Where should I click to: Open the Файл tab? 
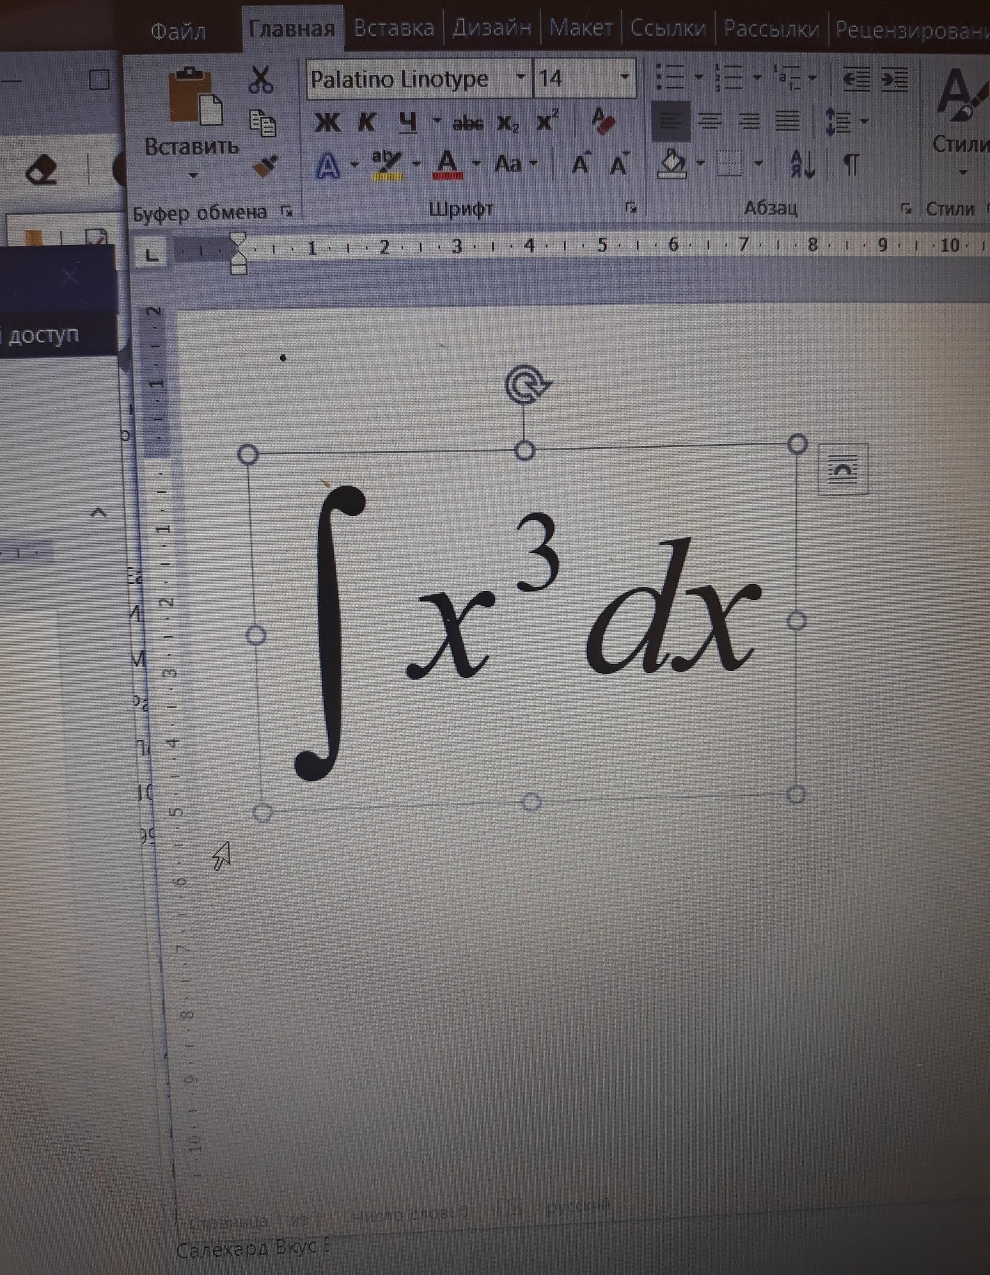coord(178,31)
